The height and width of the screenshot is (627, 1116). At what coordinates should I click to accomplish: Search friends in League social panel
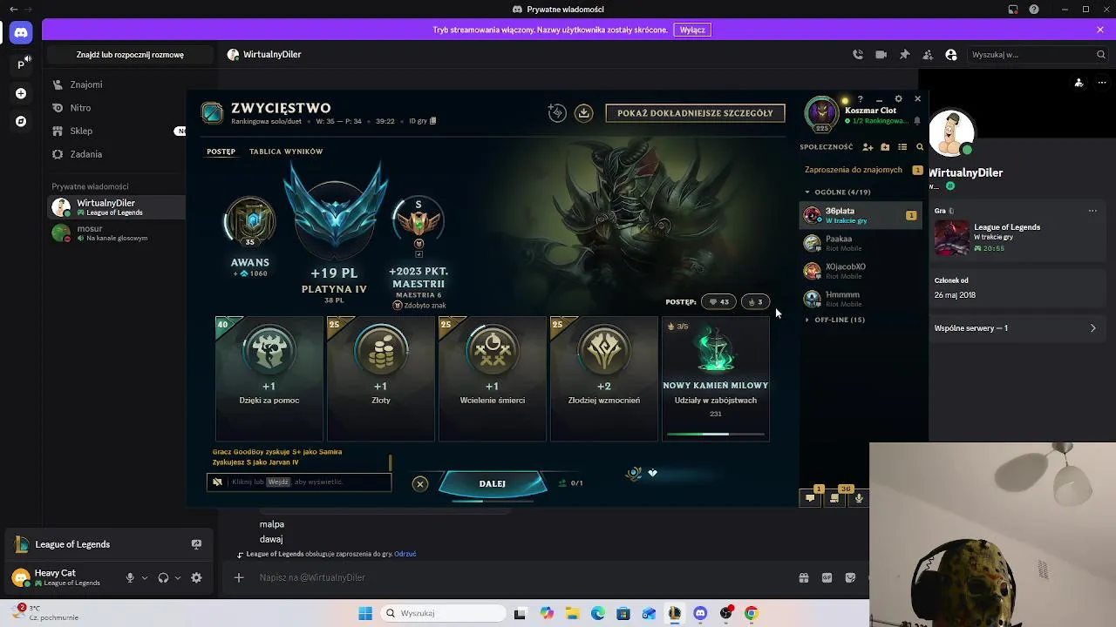[919, 147]
